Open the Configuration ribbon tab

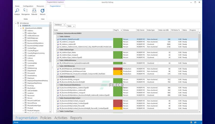[28, 6]
